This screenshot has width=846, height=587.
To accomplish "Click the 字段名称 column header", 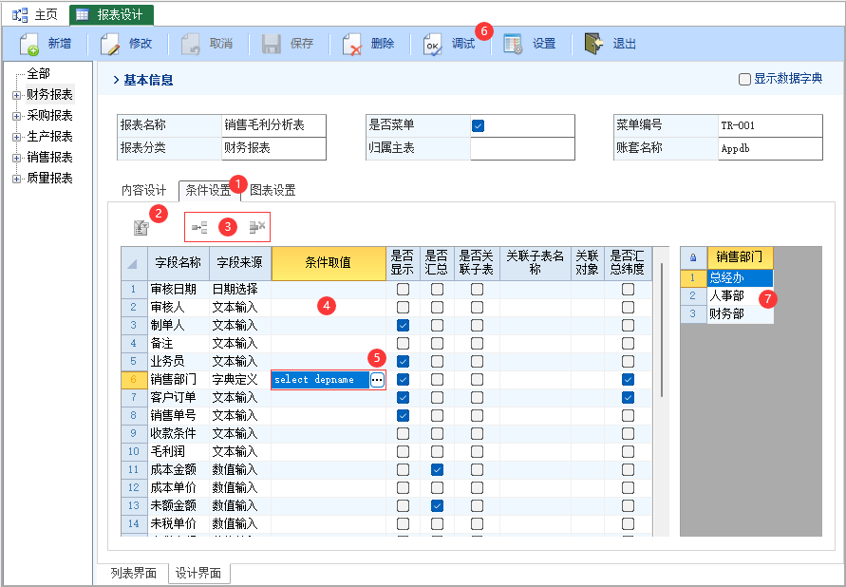I will pyautogui.click(x=179, y=263).
